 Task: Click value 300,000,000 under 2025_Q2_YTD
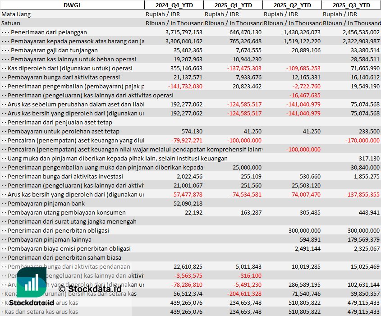tap(304, 230)
